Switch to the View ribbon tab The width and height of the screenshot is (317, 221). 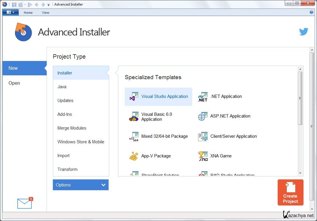coord(45,13)
